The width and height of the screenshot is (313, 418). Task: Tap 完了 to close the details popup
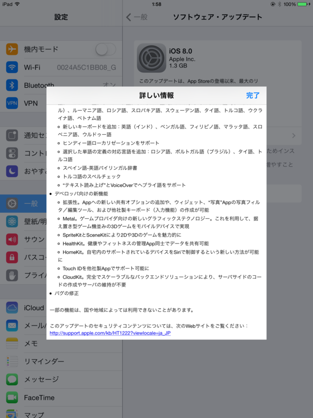252,96
